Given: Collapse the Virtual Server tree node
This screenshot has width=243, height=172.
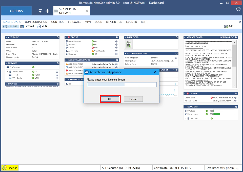Looking at the screenshot, I should pyautogui.click(x=7, y=72).
